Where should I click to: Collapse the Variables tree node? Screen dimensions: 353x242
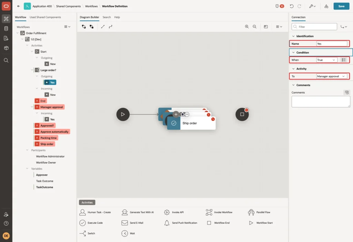pyautogui.click(x=27, y=168)
